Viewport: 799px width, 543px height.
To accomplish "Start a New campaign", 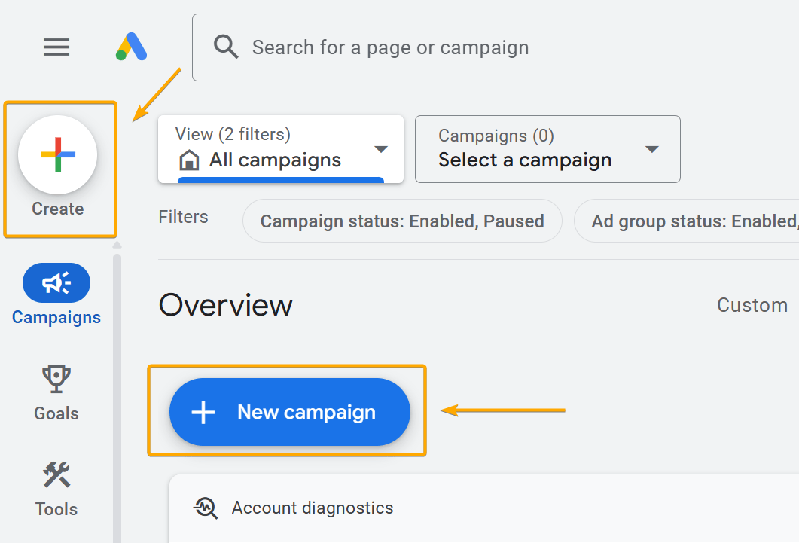I will tap(289, 411).
